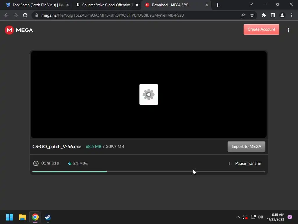Close the MEGA download tab
Image resolution: width=298 pixels, height=224 pixels.
(x=207, y=5)
